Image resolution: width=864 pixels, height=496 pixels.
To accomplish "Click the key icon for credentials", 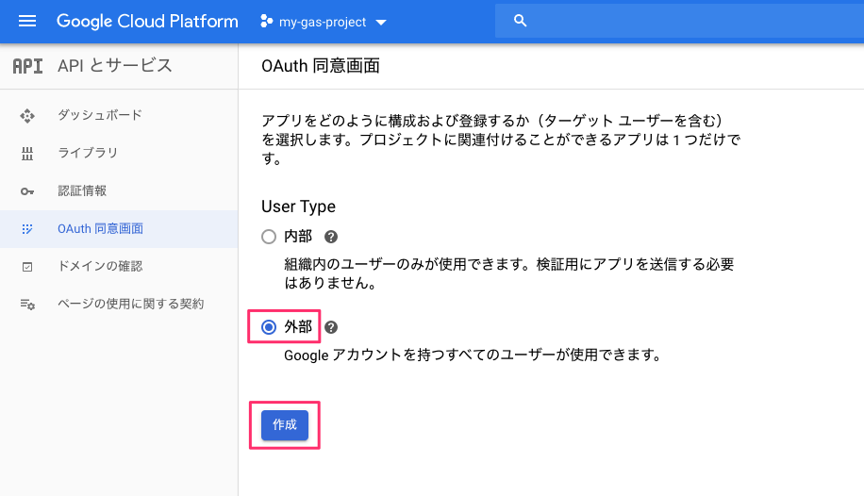I will (x=27, y=190).
